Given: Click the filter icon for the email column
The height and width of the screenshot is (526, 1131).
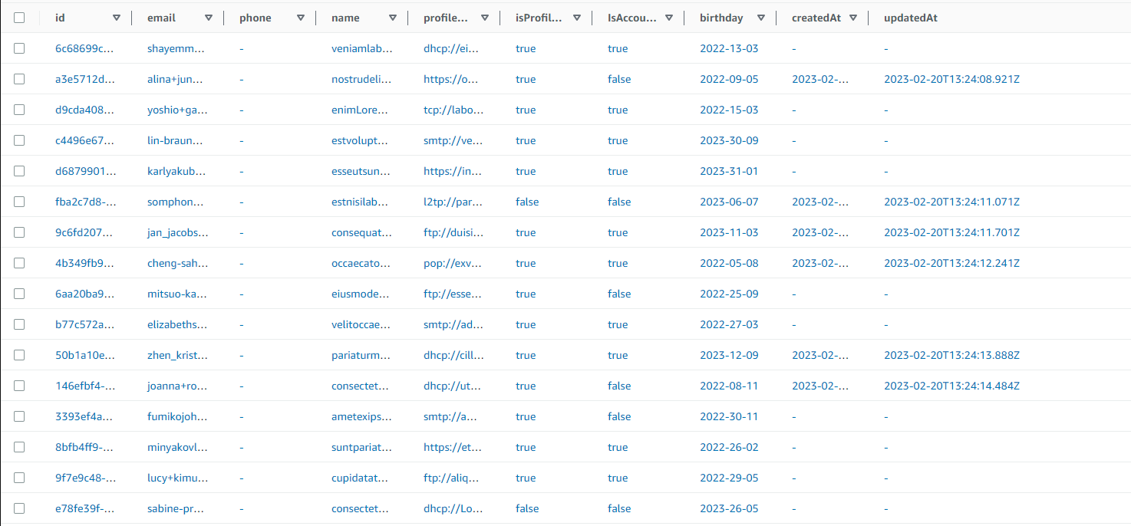Looking at the screenshot, I should pos(208,18).
